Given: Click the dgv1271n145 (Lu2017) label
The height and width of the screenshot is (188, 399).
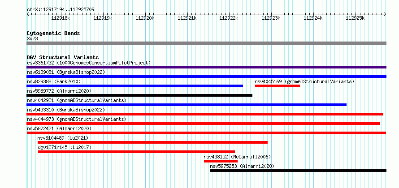Looking at the screenshot, I should pos(65,147).
